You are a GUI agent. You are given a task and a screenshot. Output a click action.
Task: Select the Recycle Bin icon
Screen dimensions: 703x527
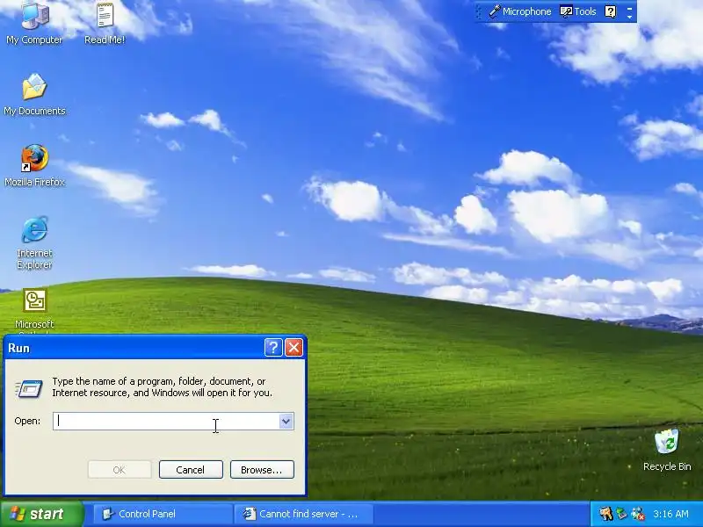click(667, 450)
